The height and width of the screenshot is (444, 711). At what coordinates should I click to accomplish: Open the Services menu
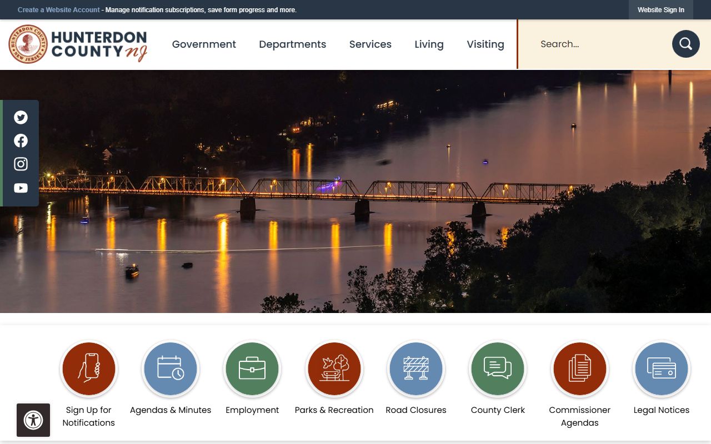point(370,44)
